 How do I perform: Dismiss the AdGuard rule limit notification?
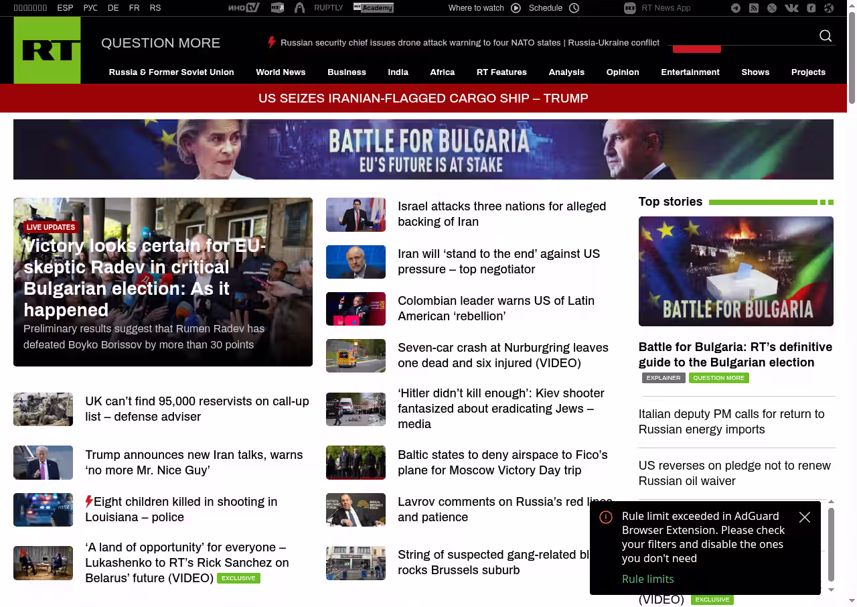805,517
